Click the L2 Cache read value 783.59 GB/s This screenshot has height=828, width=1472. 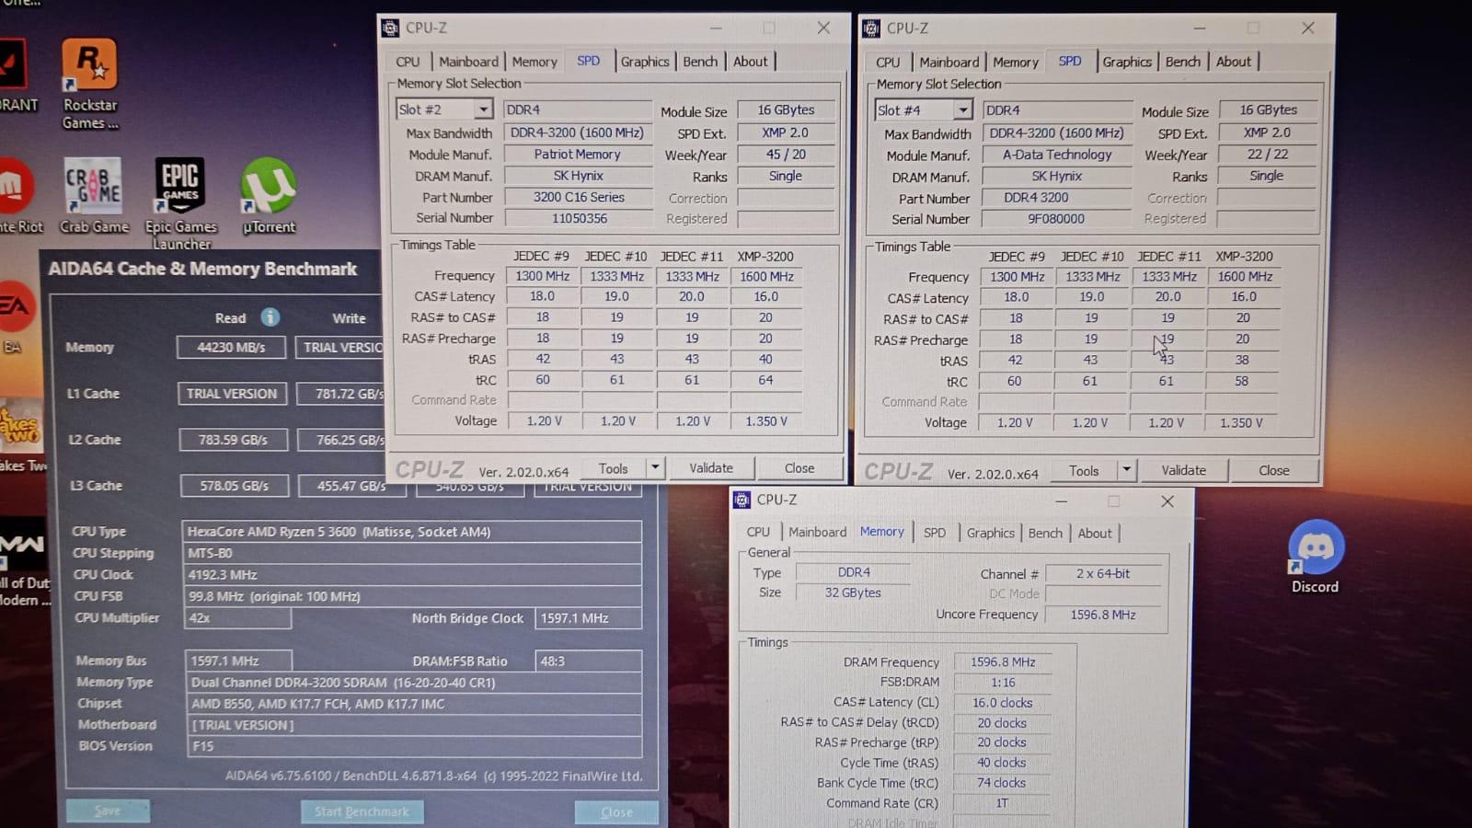(233, 440)
